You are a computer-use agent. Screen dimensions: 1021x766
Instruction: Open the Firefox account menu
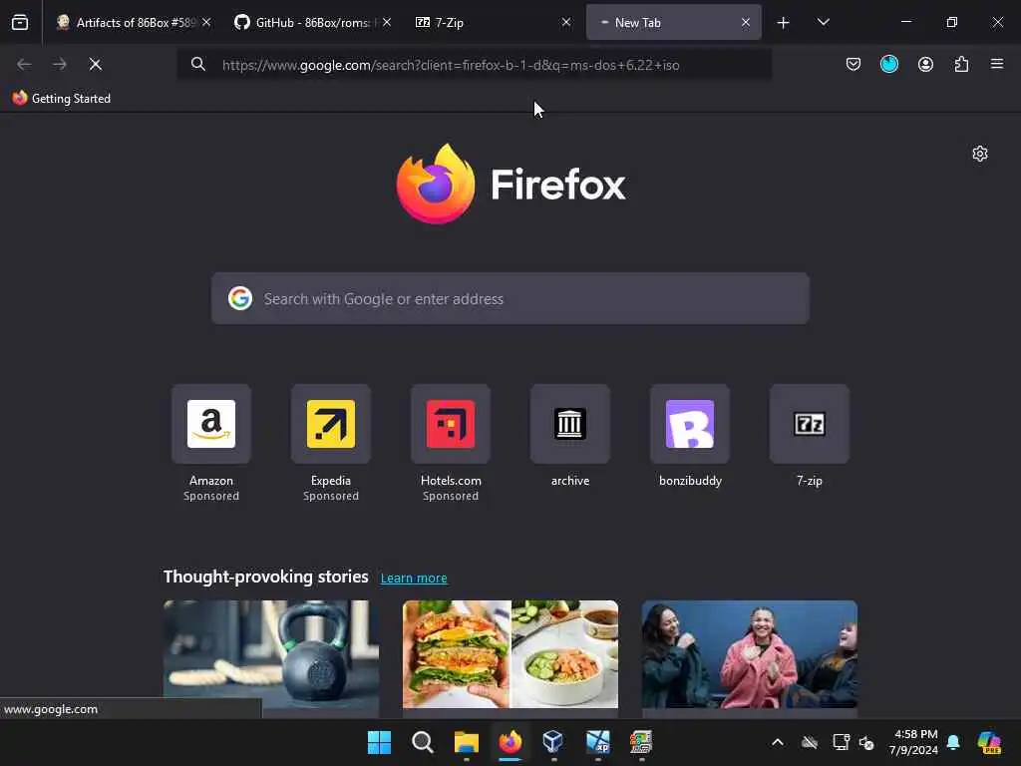925,64
